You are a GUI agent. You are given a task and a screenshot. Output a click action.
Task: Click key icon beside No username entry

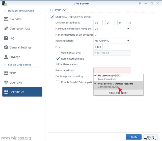tap(96, 76)
